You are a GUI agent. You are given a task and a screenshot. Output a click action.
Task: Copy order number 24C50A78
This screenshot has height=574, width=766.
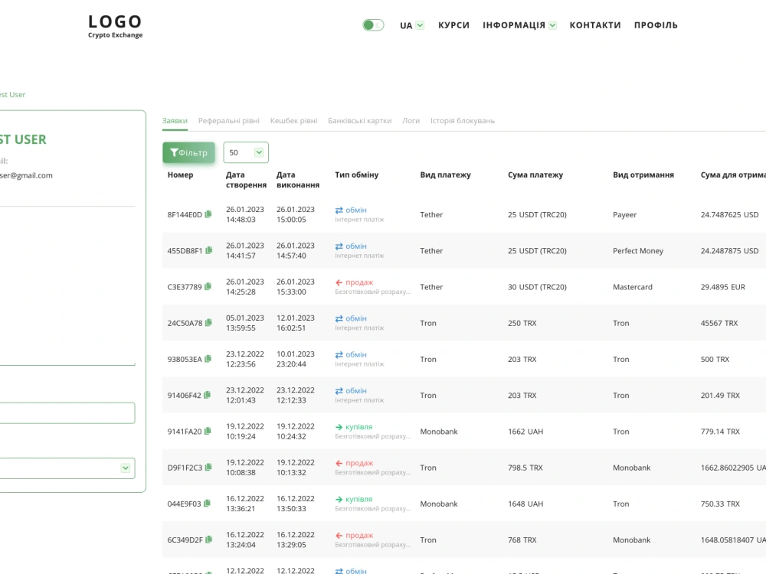pyautogui.click(x=208, y=323)
